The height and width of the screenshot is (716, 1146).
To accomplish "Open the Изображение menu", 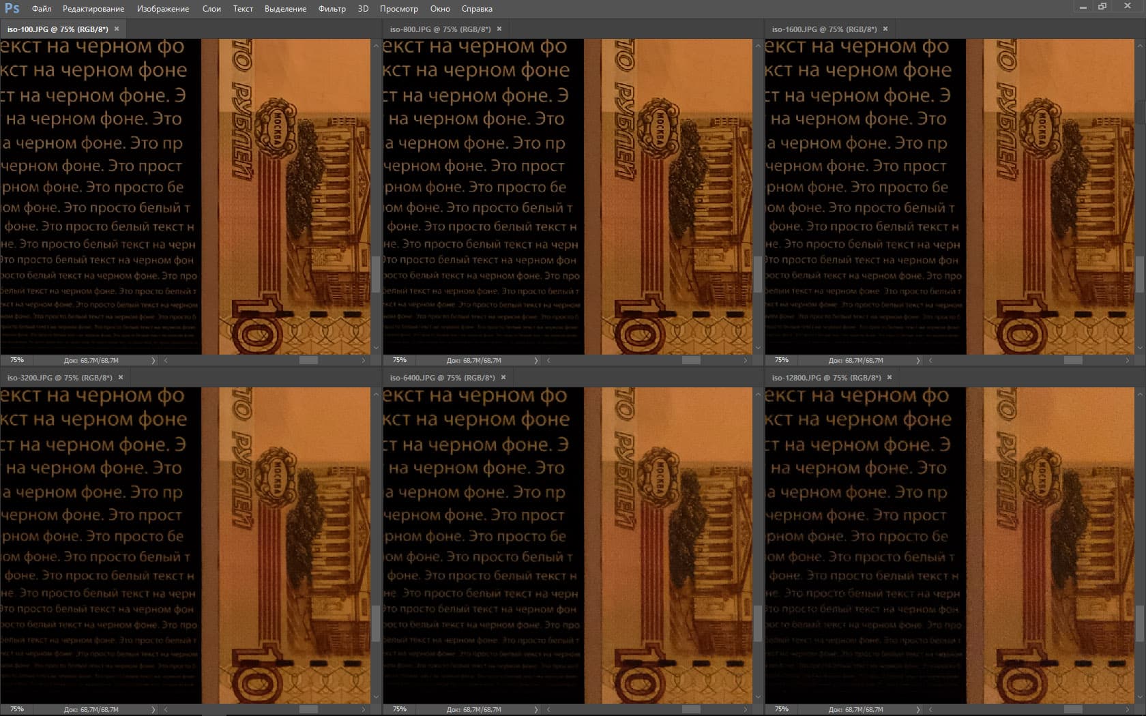I will click(163, 9).
